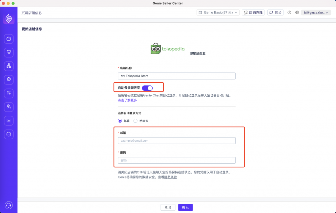
Task: Click the help question mark icon
Action: [289, 12]
